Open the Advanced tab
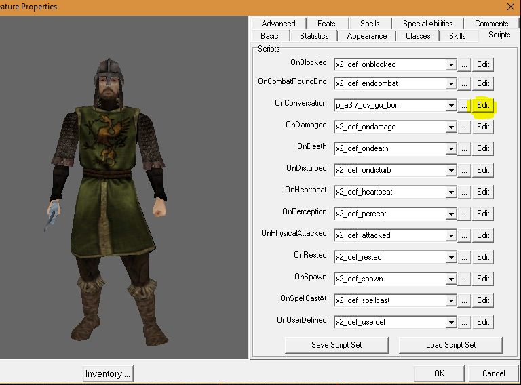The width and height of the screenshot is (521, 385). coord(278,24)
